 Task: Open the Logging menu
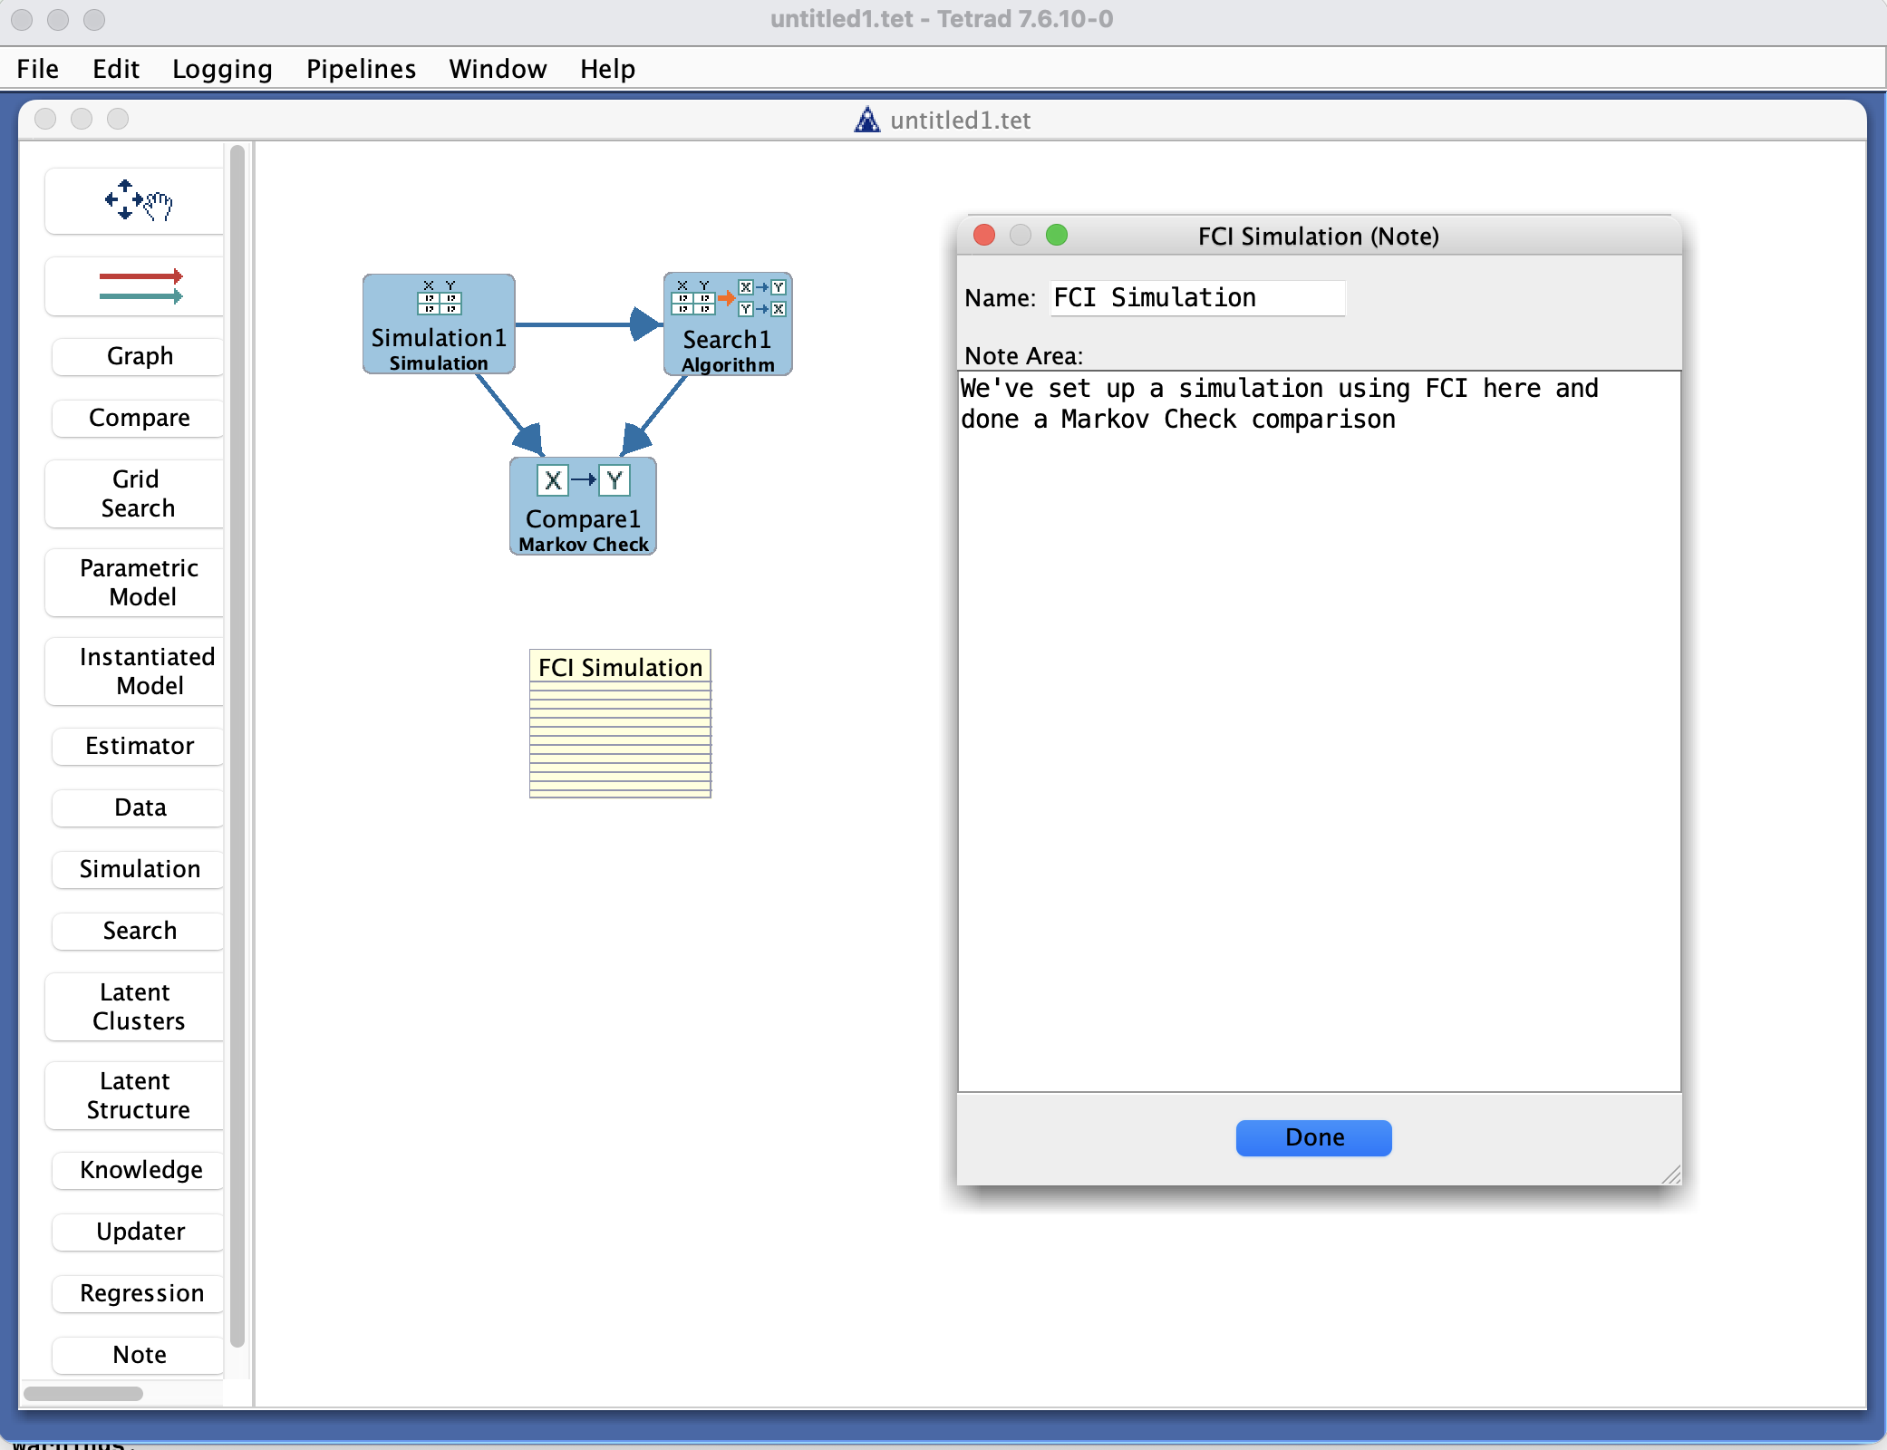tap(222, 69)
